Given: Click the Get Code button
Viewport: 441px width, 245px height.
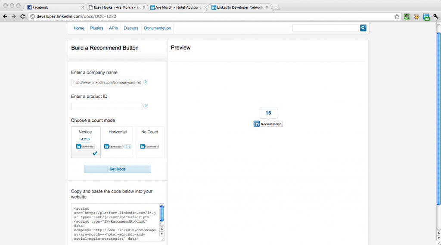Looking at the screenshot, I should point(117,169).
